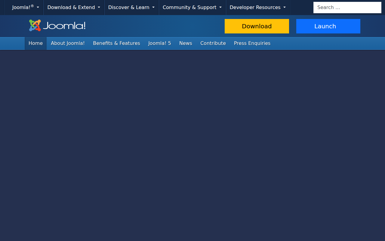Go to About Joomla! page
Screen dimensions: 385x241
click(68, 43)
